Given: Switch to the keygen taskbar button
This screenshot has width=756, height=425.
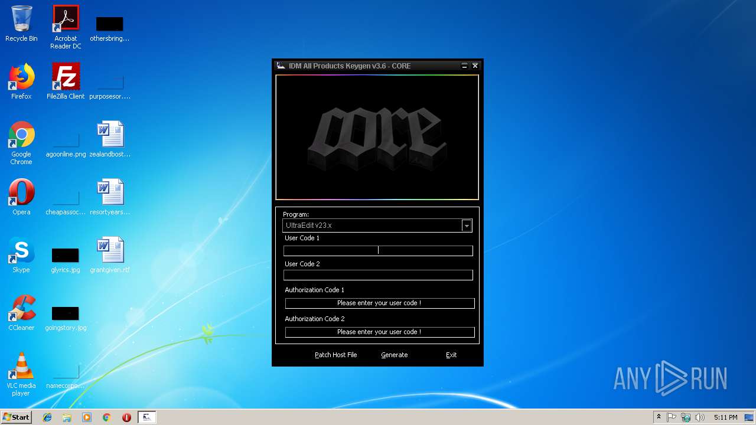Looking at the screenshot, I should 147,417.
